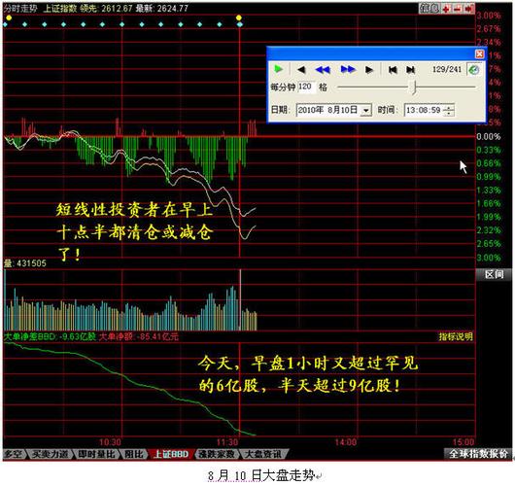Click the 14:00 time axis label
This screenshot has height=486, width=515.
tap(346, 442)
